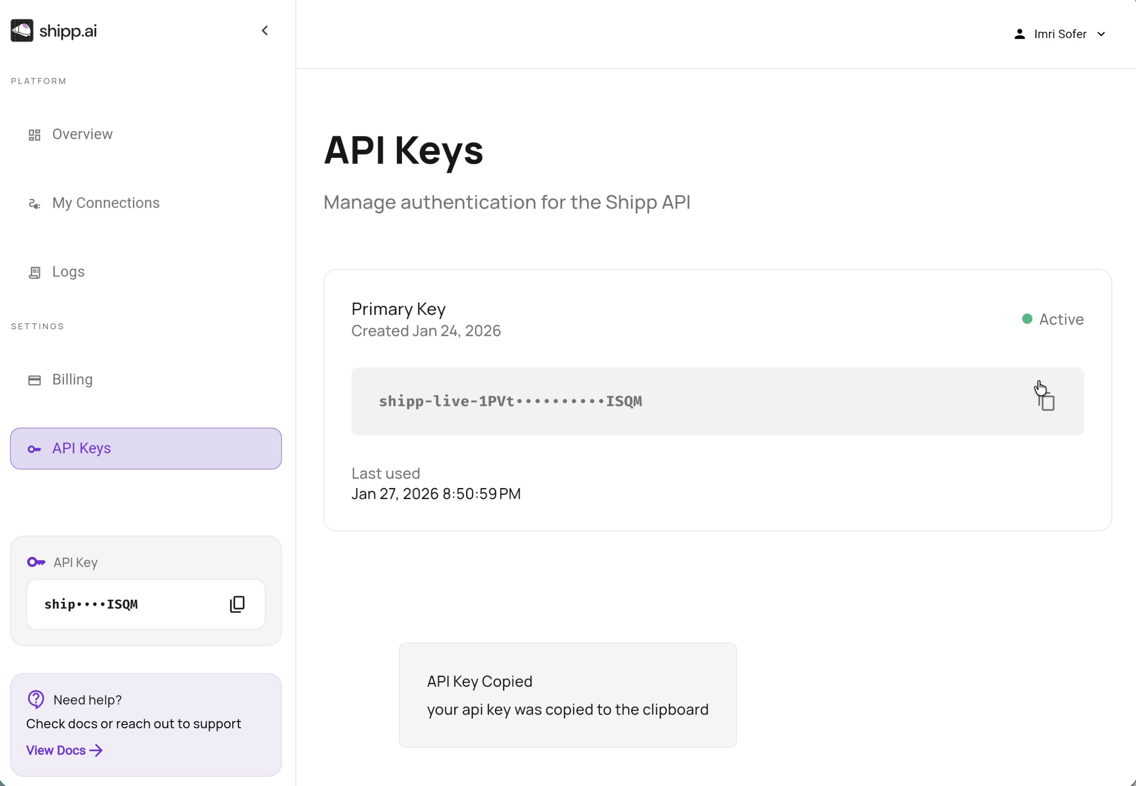Open Billing under Settings
The image size is (1136, 786).
[x=72, y=379]
